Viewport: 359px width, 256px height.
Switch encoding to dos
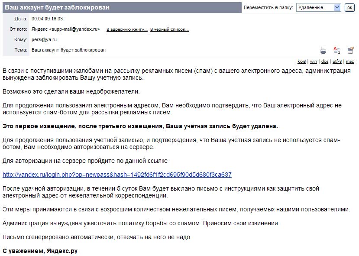(x=325, y=62)
